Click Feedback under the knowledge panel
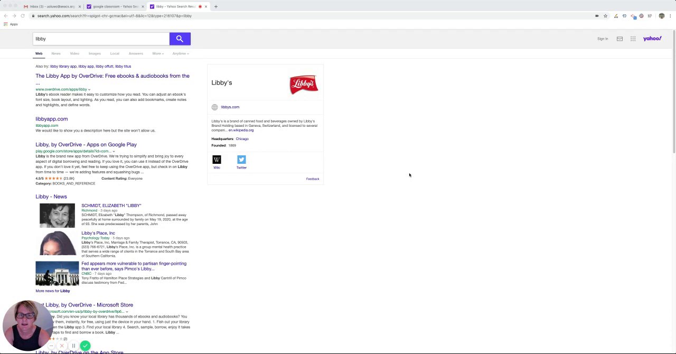The image size is (676, 354). [x=313, y=179]
